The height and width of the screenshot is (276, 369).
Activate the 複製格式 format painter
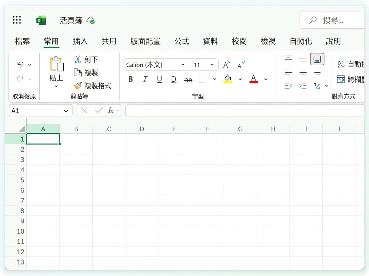pyautogui.click(x=93, y=86)
